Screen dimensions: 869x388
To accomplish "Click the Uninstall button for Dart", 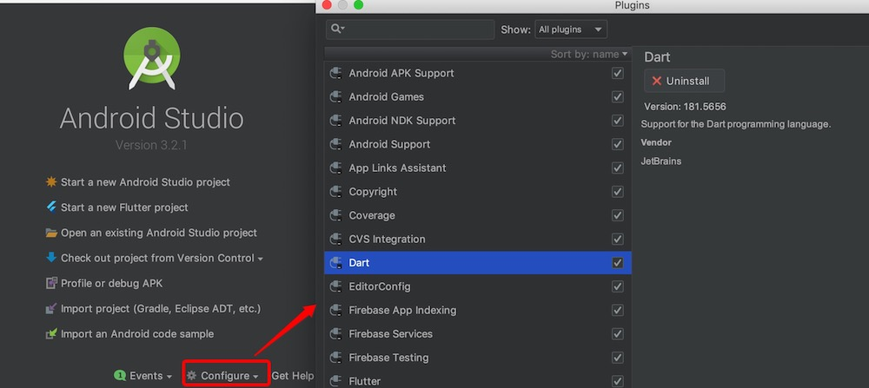I will coord(685,81).
